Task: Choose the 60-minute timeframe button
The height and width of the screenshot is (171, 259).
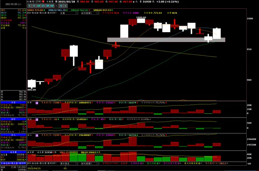Action: pos(52,6)
